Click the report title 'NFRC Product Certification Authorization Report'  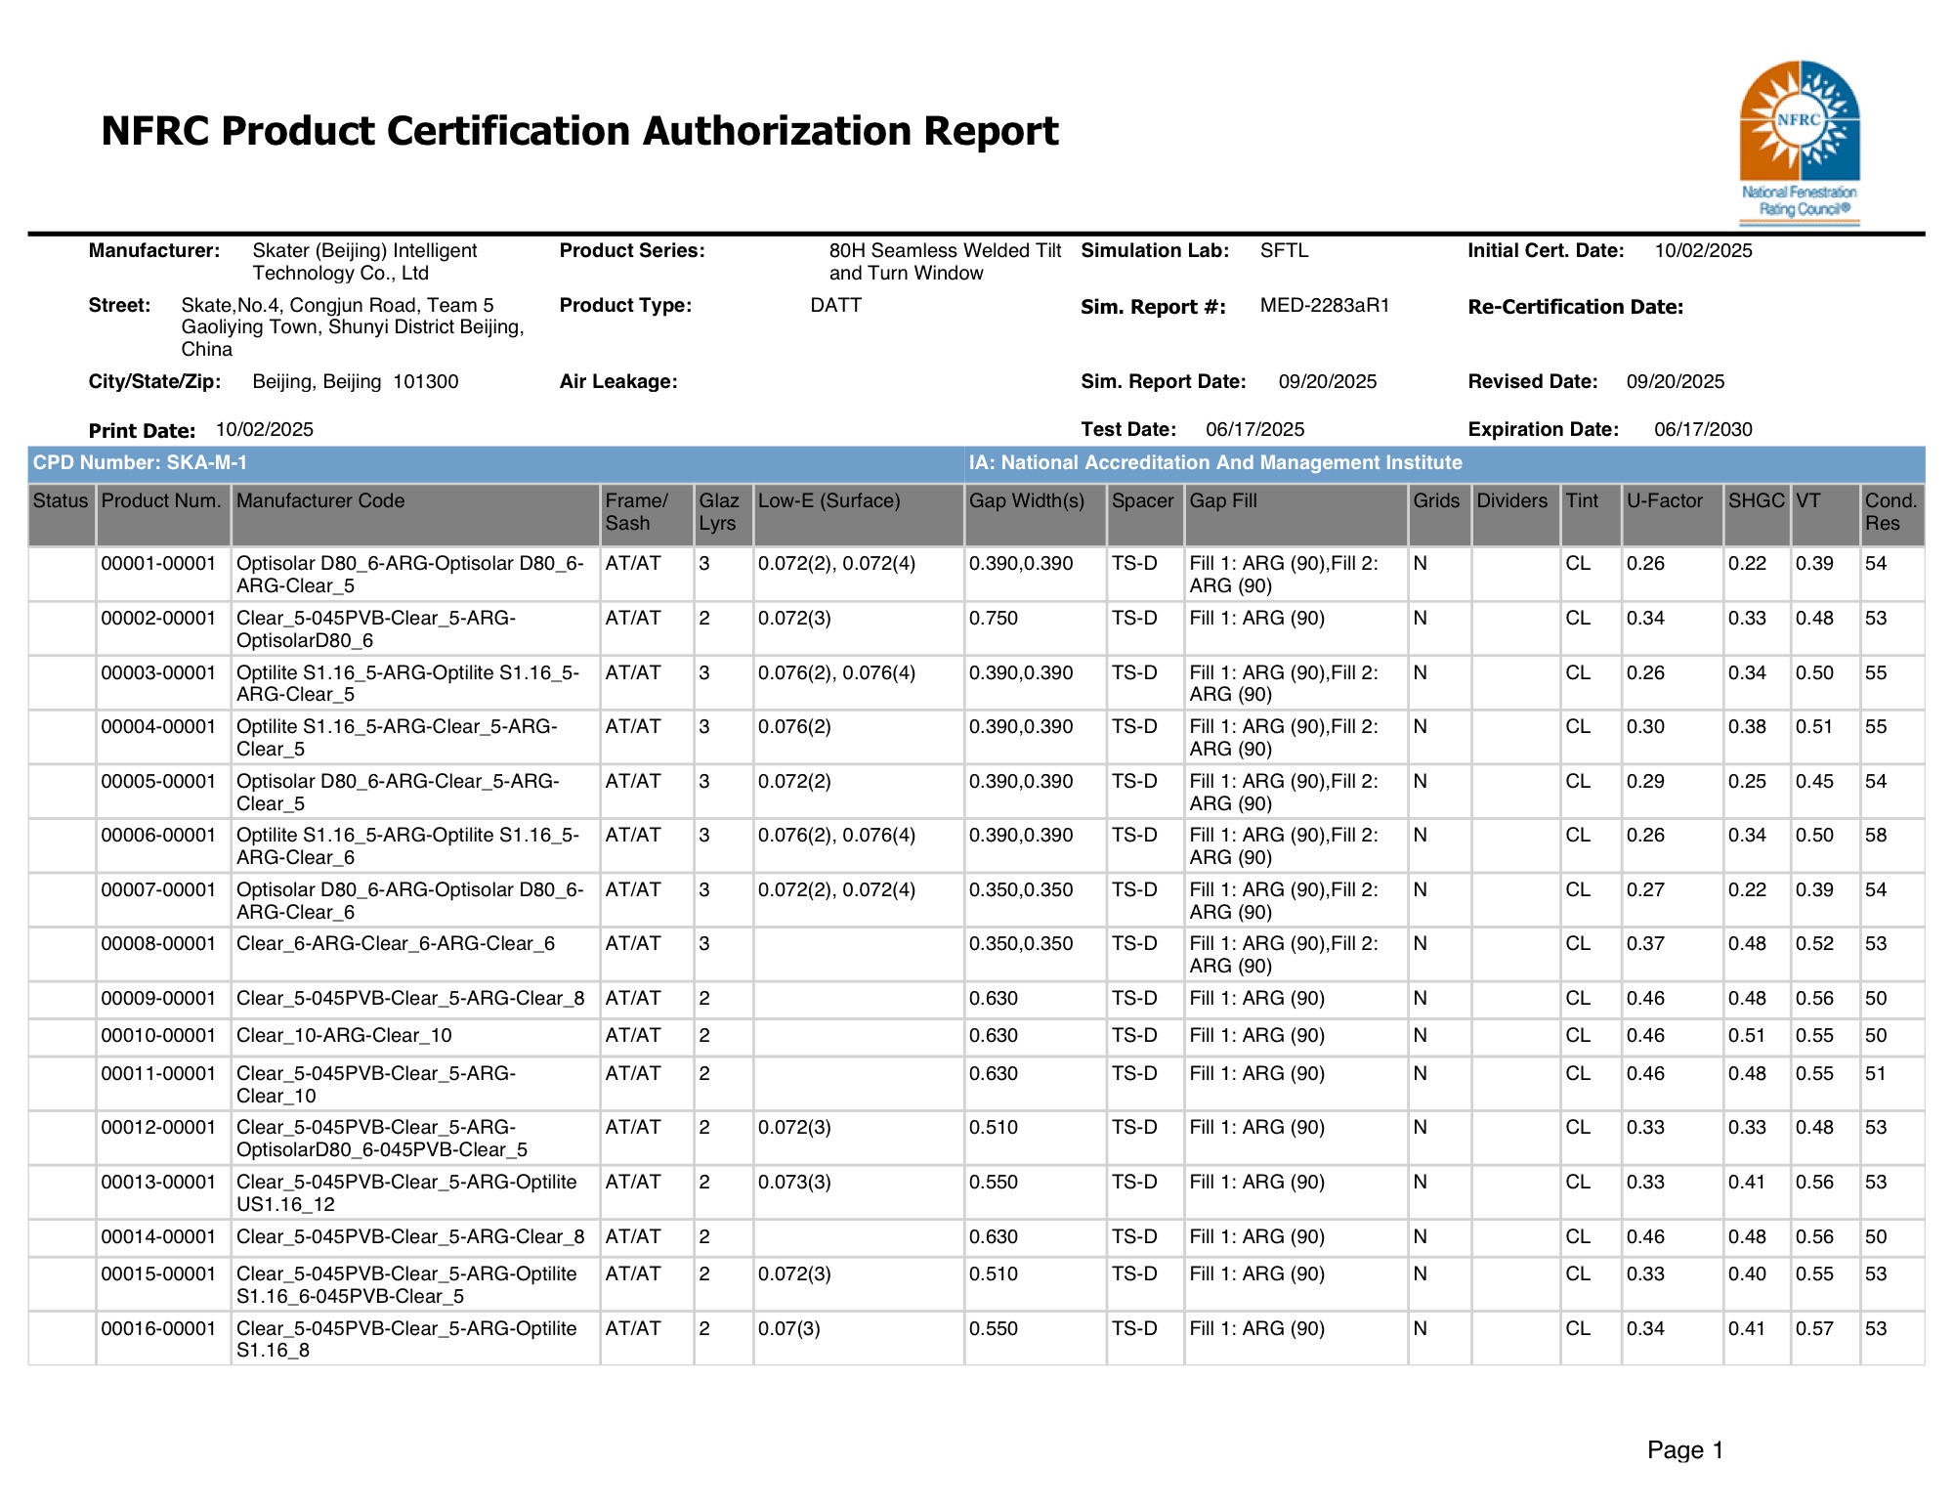click(579, 131)
